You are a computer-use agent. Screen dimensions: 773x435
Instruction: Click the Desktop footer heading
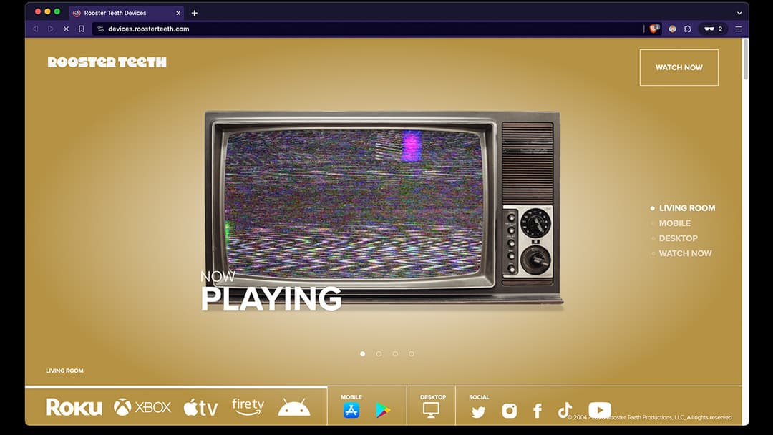[x=433, y=396]
